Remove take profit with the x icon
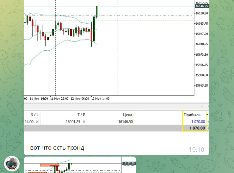Viewport: 234px width, 173px height. pos(84,122)
